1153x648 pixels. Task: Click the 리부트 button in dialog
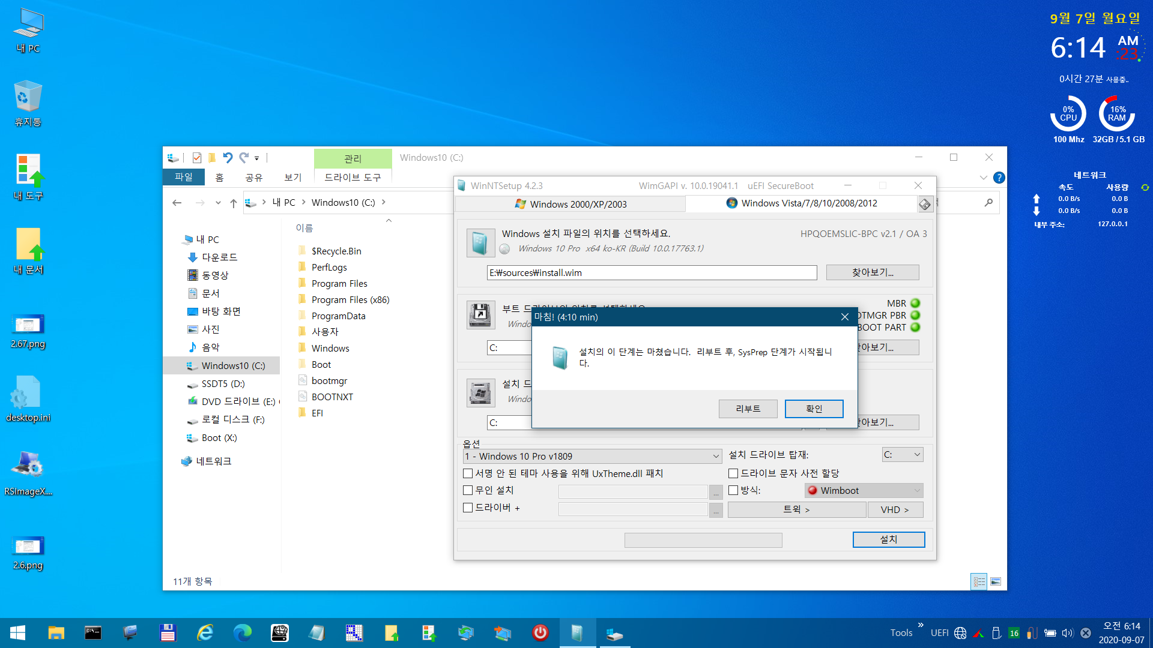(748, 409)
